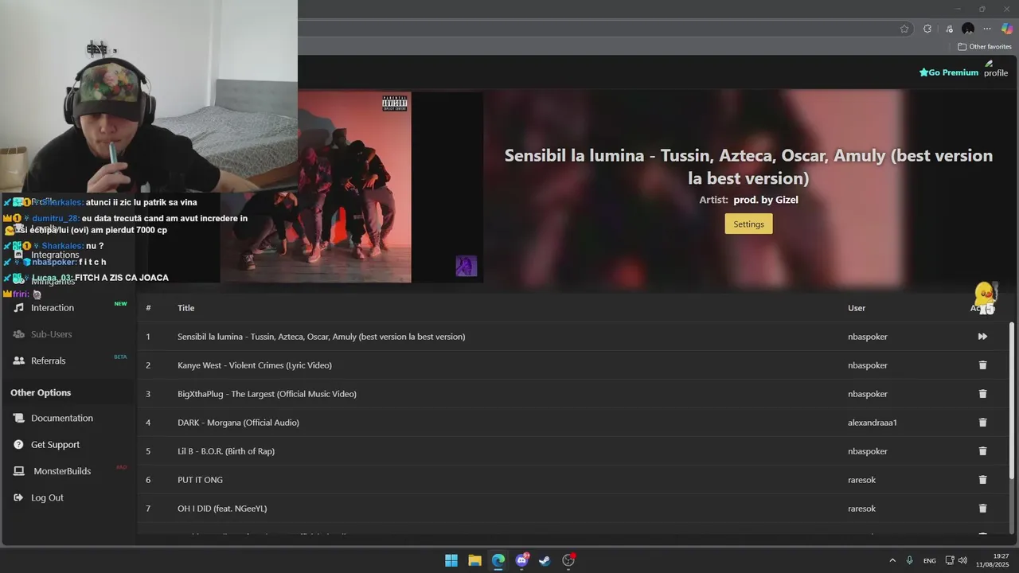Viewport: 1019px width, 573px height.
Task: Click the yellow Settings button
Action: pyautogui.click(x=748, y=224)
